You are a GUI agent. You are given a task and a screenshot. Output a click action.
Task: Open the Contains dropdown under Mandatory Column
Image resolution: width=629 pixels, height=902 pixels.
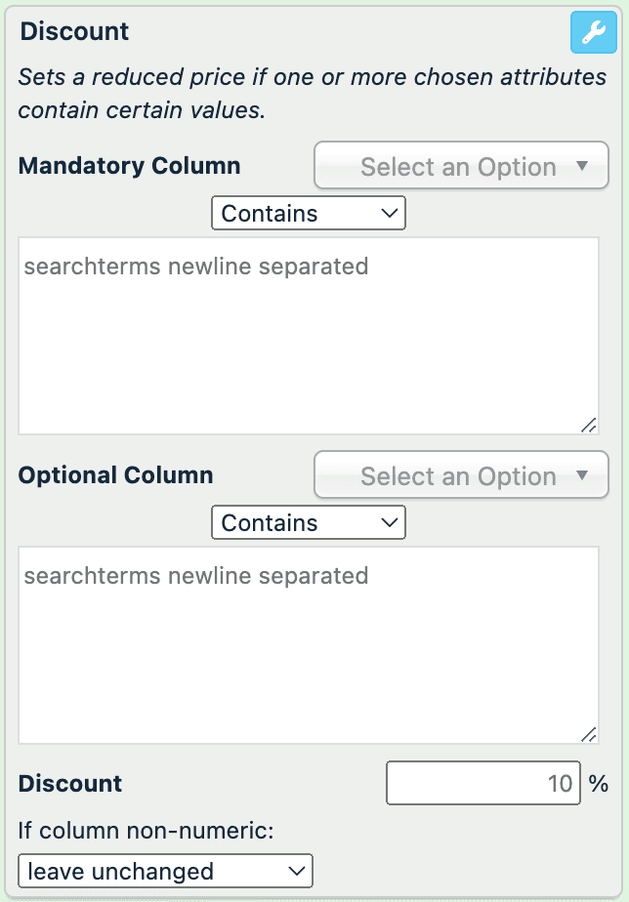pyautogui.click(x=308, y=213)
